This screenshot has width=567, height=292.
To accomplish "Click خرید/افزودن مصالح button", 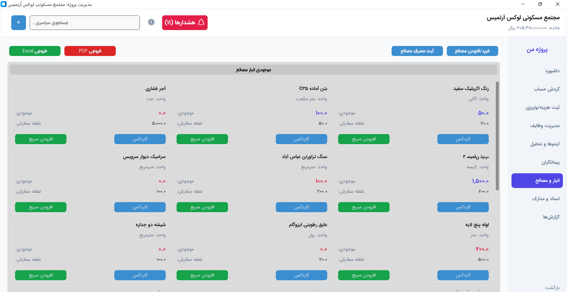I will pyautogui.click(x=472, y=51).
